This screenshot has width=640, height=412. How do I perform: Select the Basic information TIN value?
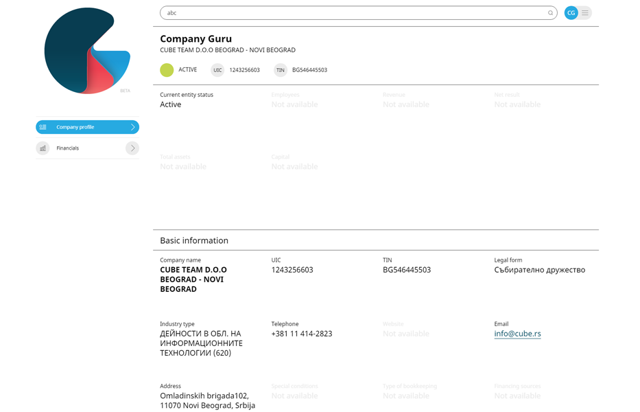407,270
